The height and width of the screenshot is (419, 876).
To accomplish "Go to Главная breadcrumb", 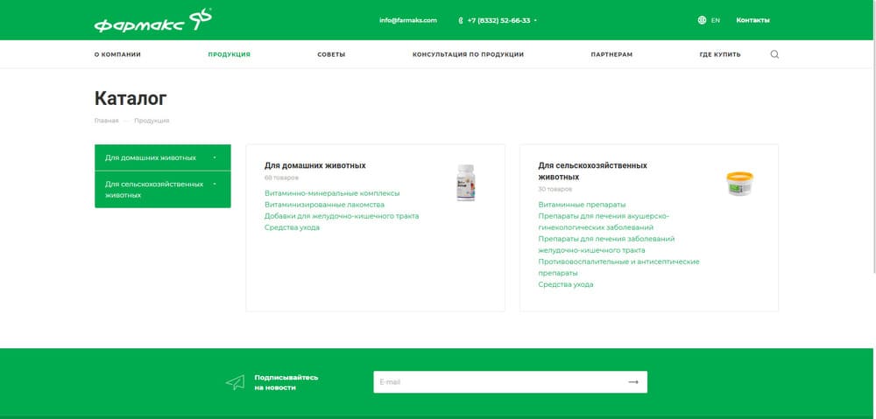I will click(x=106, y=120).
